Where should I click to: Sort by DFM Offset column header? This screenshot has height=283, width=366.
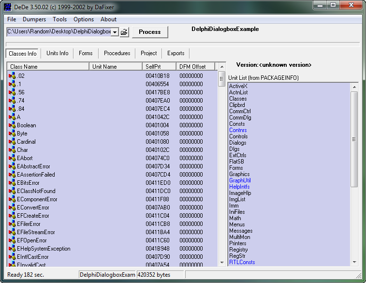point(195,67)
